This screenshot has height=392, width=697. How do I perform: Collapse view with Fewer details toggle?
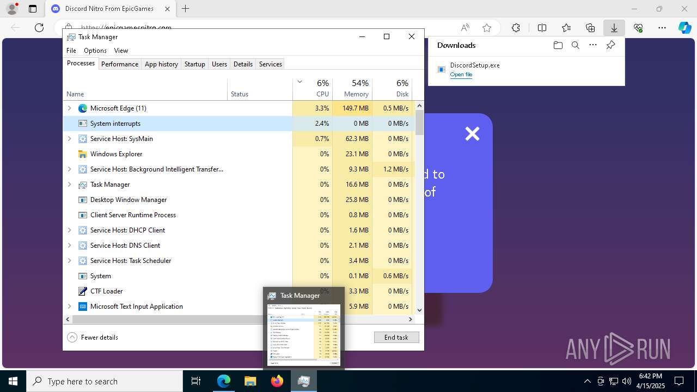coord(93,337)
